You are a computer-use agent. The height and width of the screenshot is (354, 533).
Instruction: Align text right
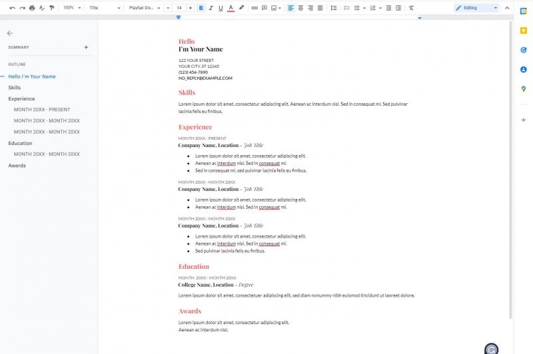[x=310, y=8]
